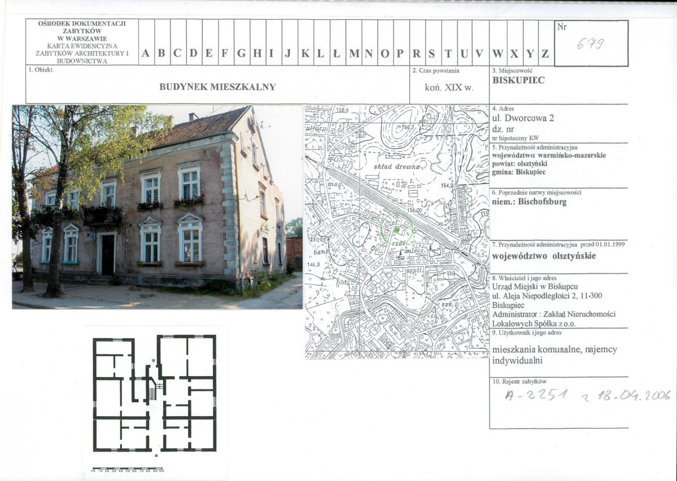The width and height of the screenshot is (677, 481).
Task: Select the letter S index box
Action: click(434, 42)
